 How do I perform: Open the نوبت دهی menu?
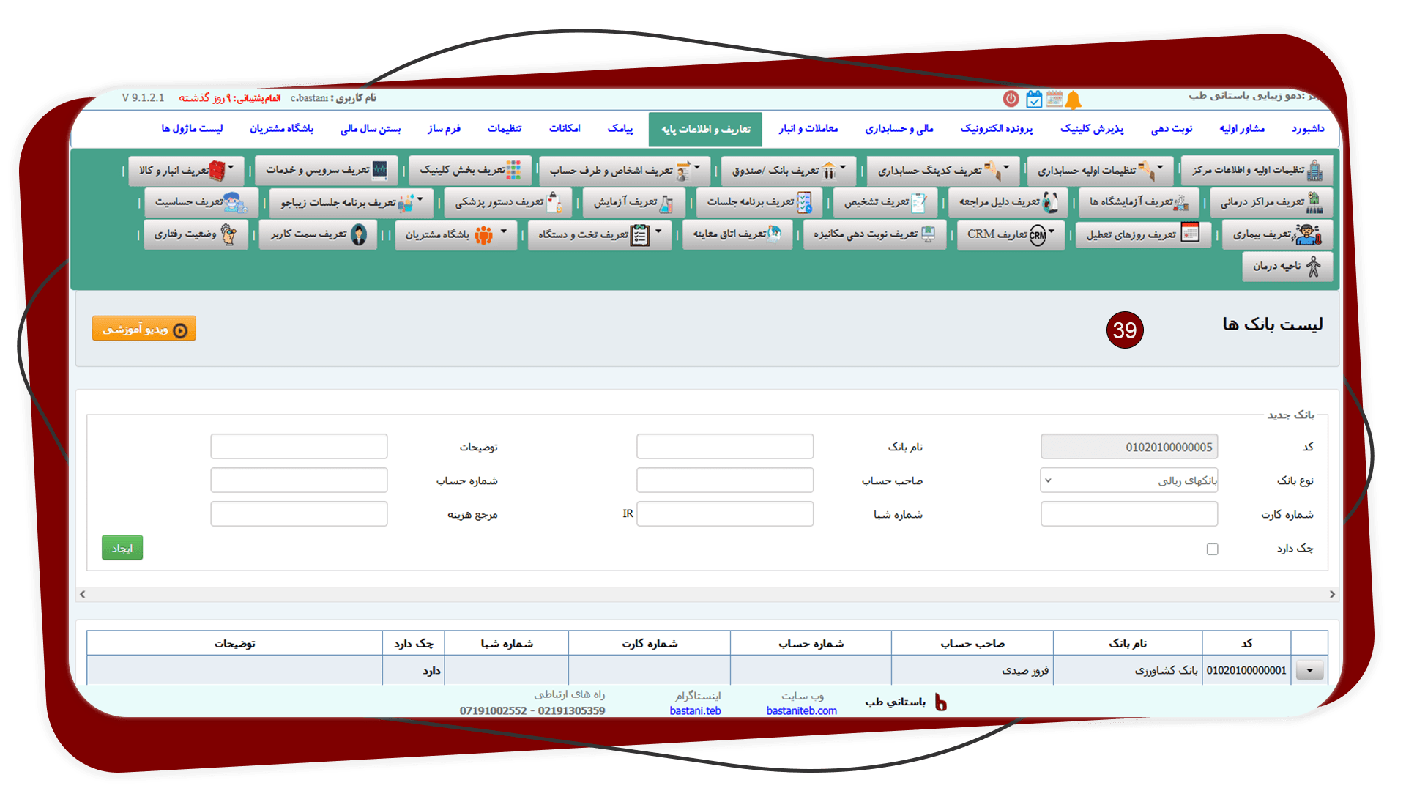pos(1171,129)
